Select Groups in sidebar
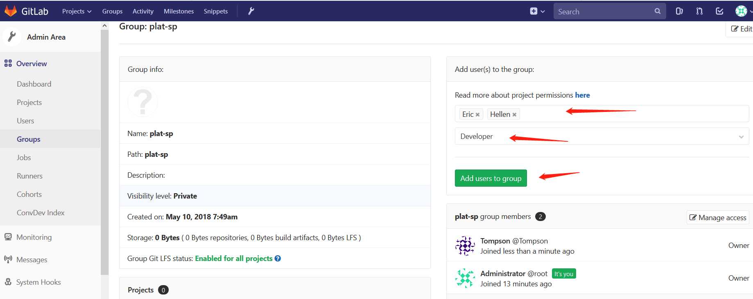753x299 pixels. point(29,139)
